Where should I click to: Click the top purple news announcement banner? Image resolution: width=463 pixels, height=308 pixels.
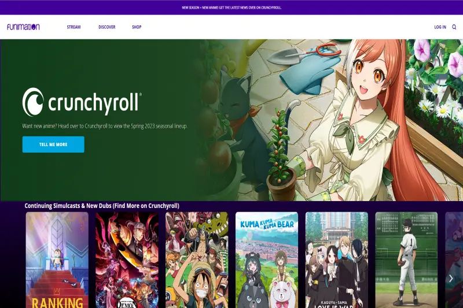pos(231,8)
